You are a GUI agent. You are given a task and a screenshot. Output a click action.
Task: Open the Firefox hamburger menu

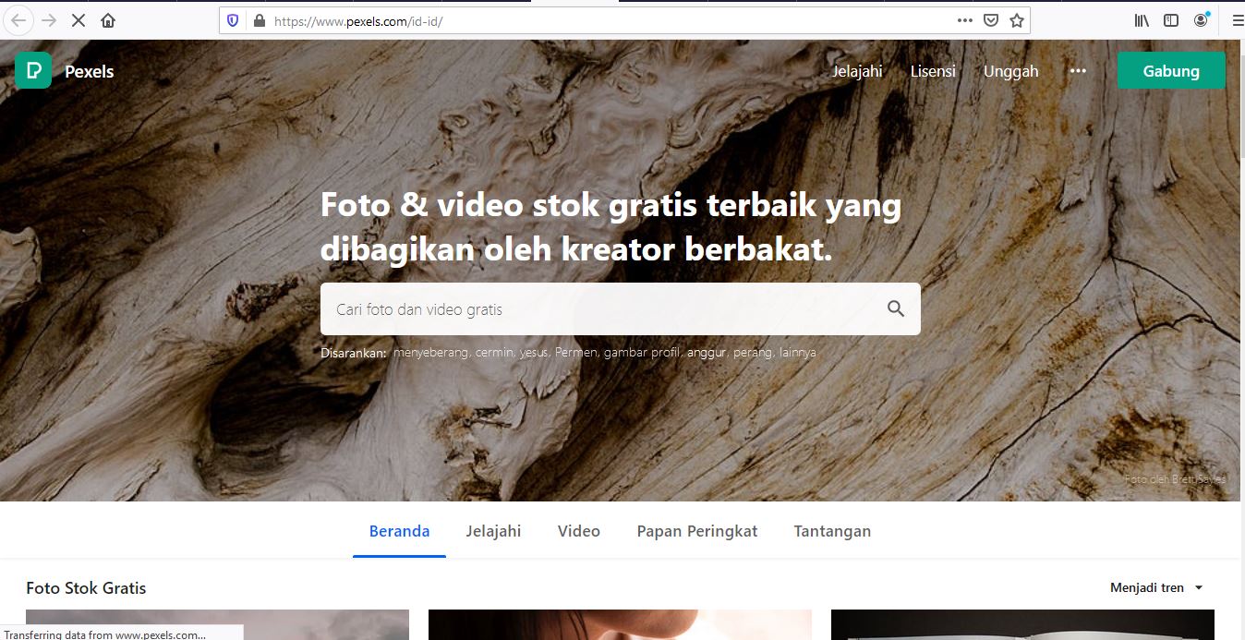tap(1236, 18)
